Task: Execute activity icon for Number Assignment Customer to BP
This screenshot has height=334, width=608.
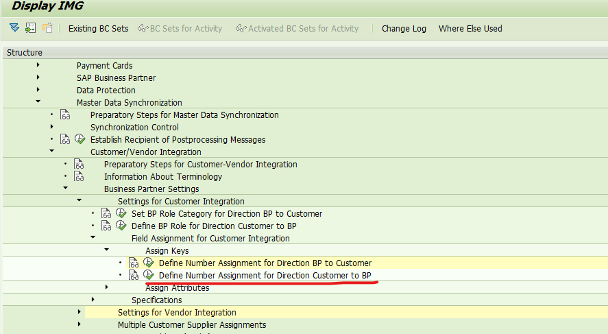Action: [149, 274]
